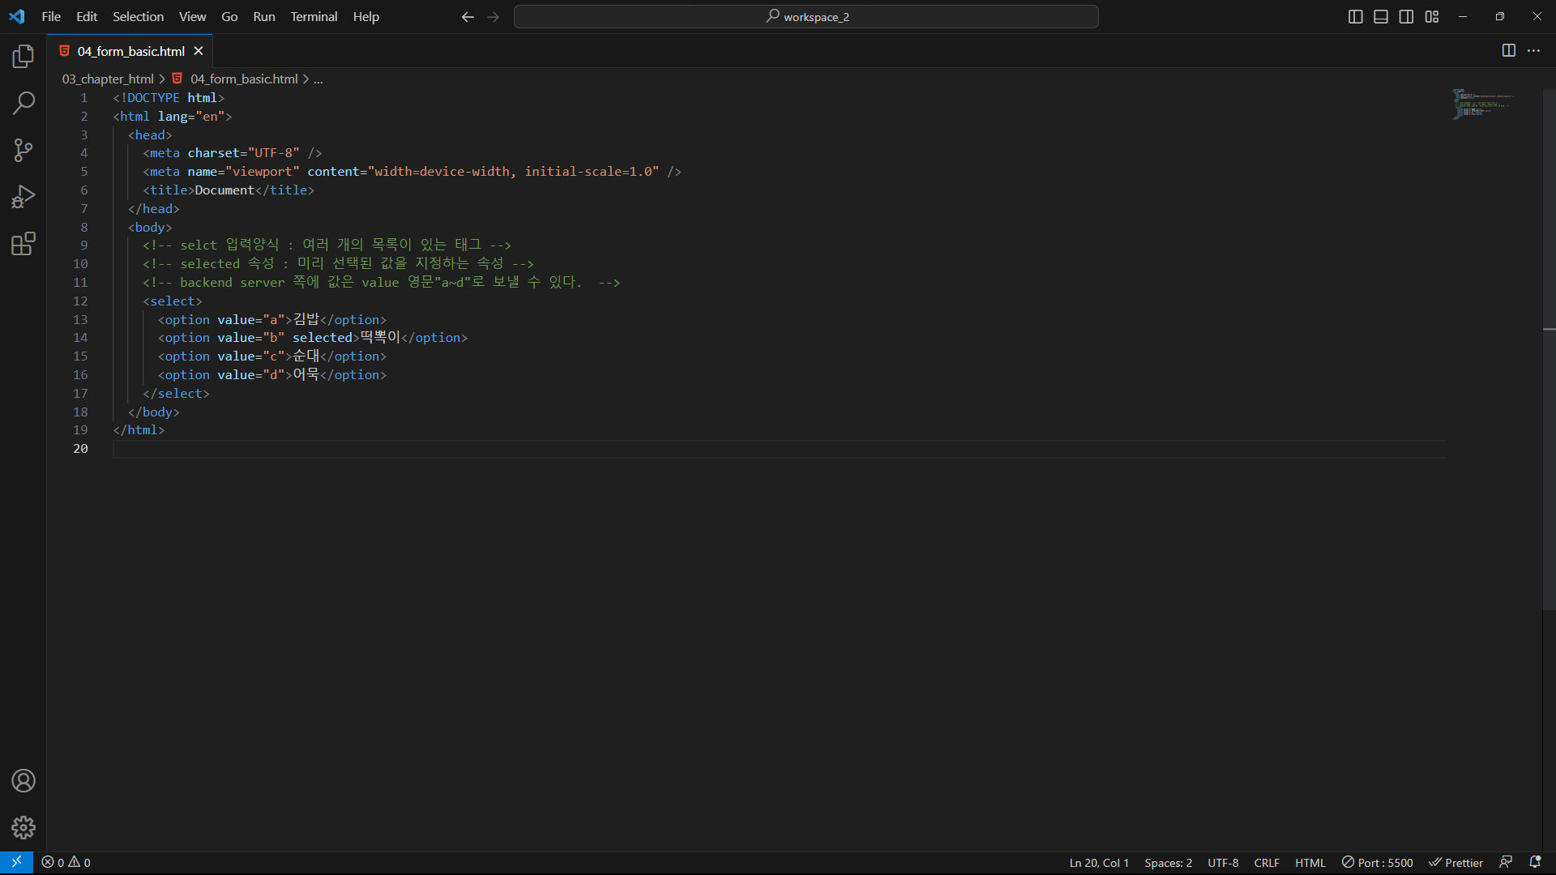Expand 03_chapter_html breadcrumb folder
The width and height of the screenshot is (1556, 875).
[x=108, y=79]
